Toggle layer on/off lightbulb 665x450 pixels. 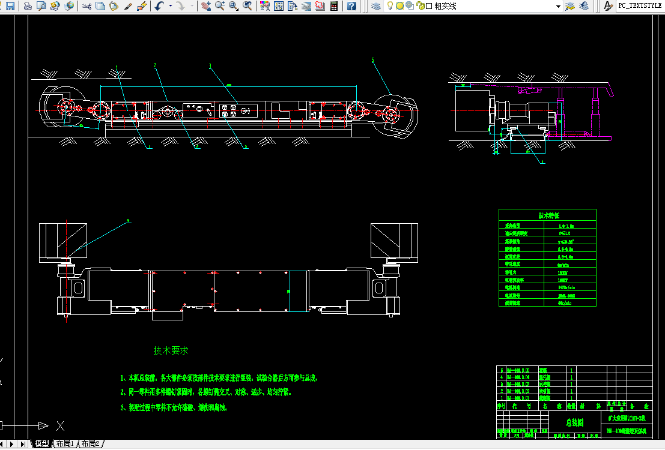390,6
